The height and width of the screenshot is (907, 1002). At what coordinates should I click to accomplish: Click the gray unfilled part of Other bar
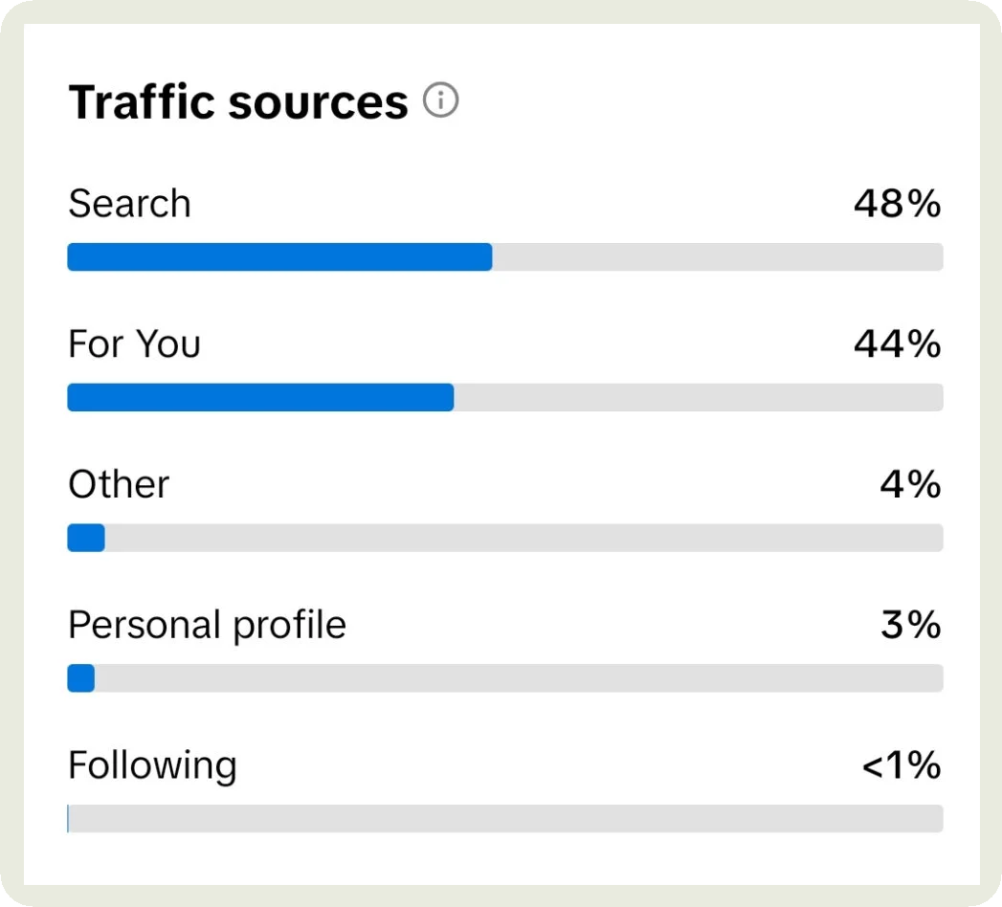point(523,539)
